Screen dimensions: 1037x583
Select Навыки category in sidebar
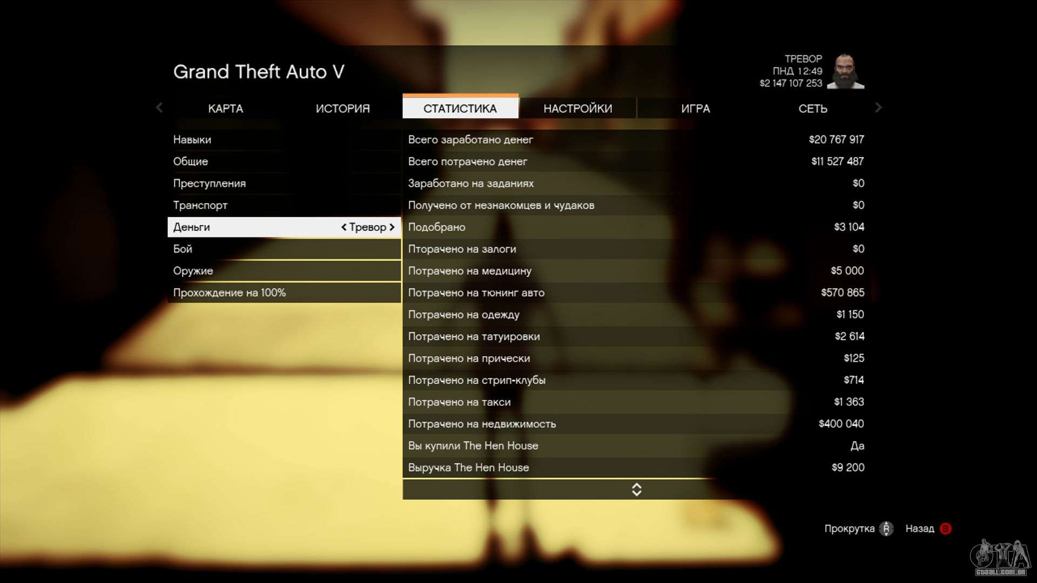(x=192, y=139)
